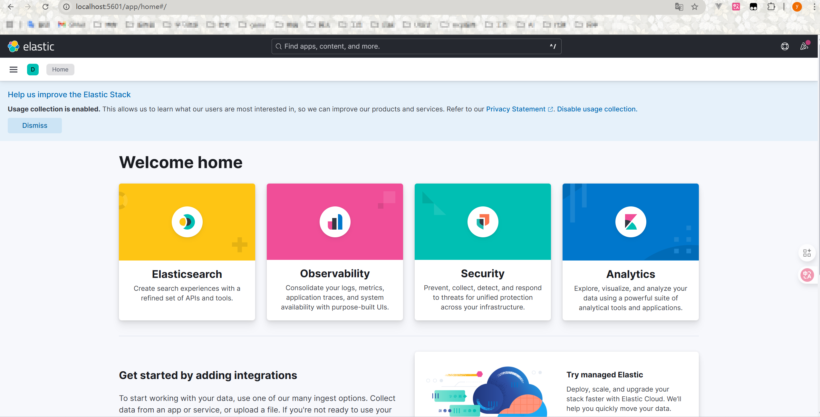The width and height of the screenshot is (820, 417).
Task: Open the Help menu lifebuoy icon
Action: pos(785,46)
